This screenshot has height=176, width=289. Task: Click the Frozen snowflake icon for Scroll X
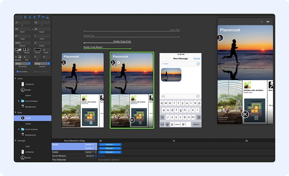coord(96,156)
